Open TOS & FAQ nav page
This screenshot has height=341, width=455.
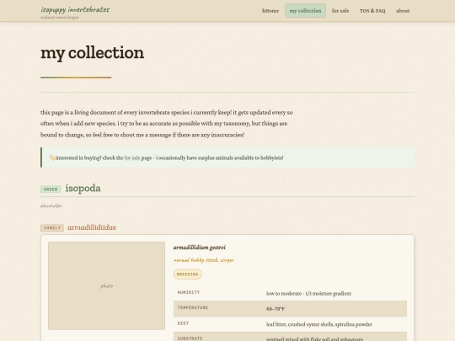[x=372, y=11]
